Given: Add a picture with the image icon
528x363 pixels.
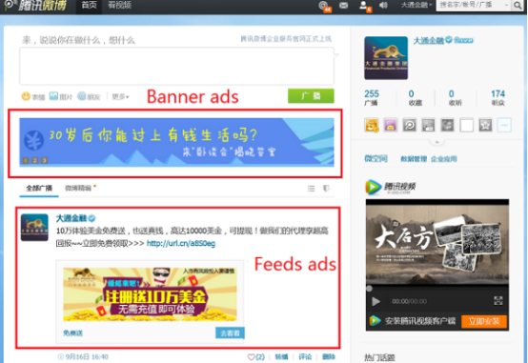Looking at the screenshot, I should pyautogui.click(x=53, y=96).
